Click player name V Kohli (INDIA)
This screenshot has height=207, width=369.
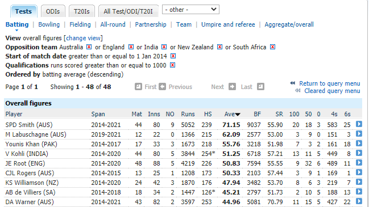27,154
